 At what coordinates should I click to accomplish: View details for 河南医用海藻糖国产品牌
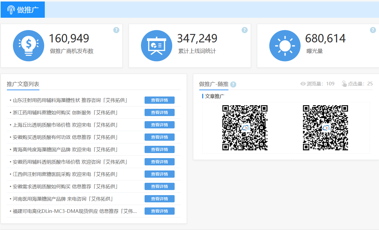coord(160,199)
